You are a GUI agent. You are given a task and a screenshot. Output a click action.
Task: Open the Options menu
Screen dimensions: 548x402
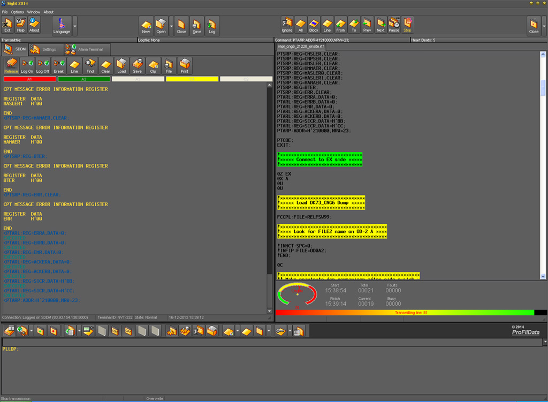(18, 12)
